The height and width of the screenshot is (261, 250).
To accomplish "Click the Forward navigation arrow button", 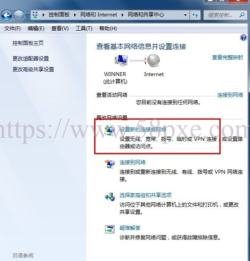I will pos(19,15).
